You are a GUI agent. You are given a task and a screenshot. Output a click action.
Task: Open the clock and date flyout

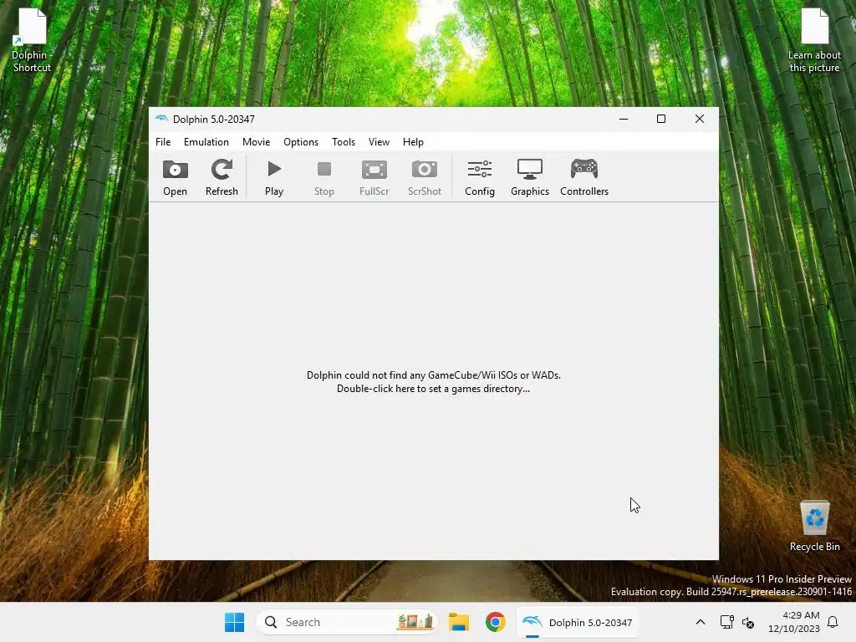pyautogui.click(x=793, y=622)
